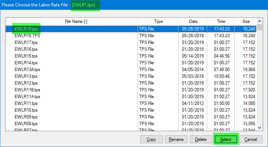Viewport: 268px width, 147px height.
Task: Click date 04/11/2012 in EWLR11.tps row
Action: (193, 103)
